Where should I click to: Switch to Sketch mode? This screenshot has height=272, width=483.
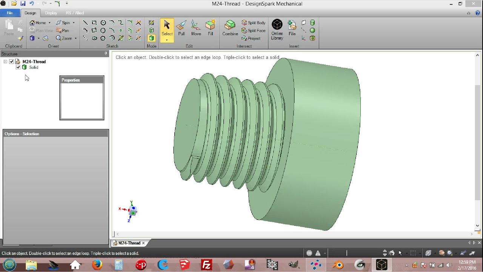click(151, 23)
